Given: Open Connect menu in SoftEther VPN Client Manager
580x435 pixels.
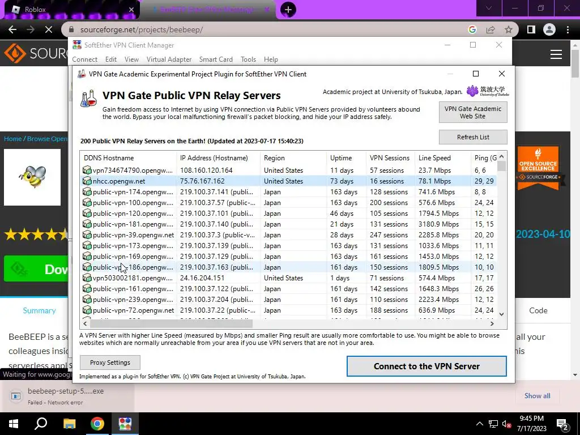Looking at the screenshot, I should coord(85,59).
